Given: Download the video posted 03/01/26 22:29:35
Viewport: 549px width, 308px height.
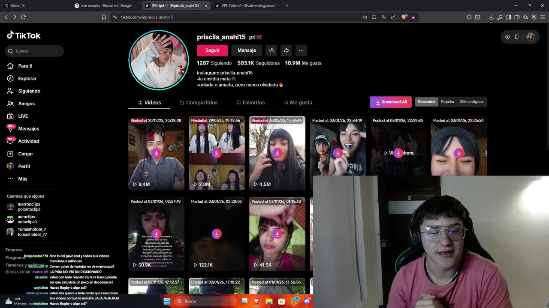Looking at the screenshot, I should pyautogui.click(x=398, y=153).
